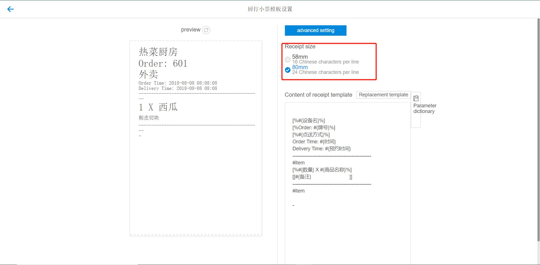Click 削皮切块 note in the preview
The height and width of the screenshot is (265, 540).
tap(149, 118)
